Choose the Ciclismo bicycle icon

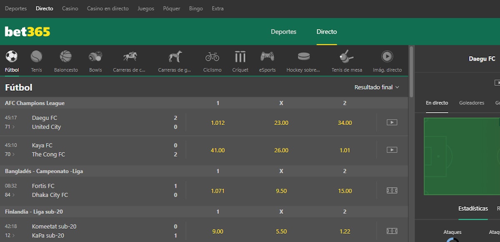click(212, 57)
